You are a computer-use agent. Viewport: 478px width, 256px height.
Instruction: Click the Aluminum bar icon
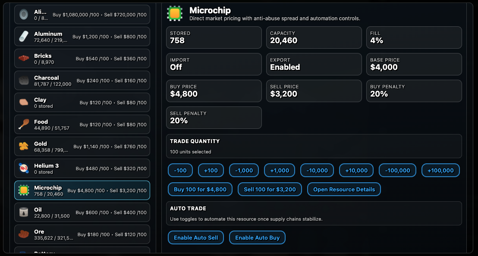point(23,37)
